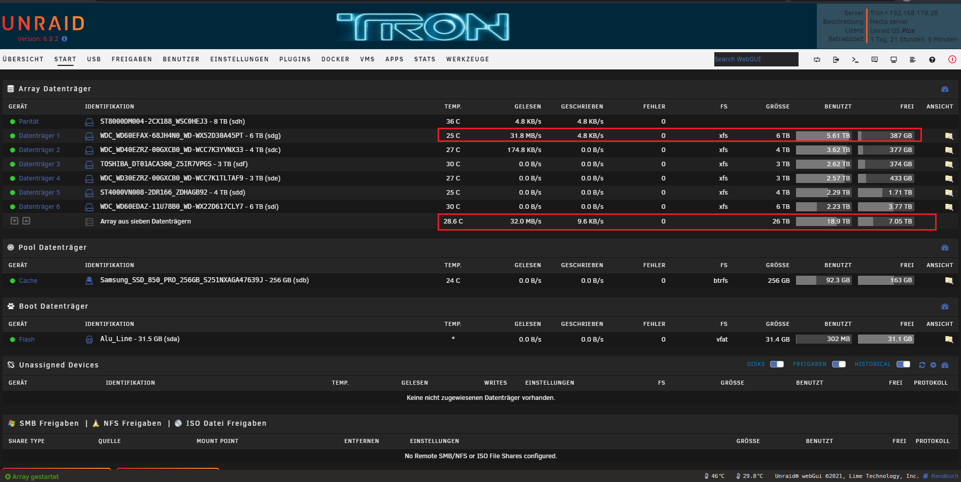This screenshot has height=482, width=961.
Task: Open the Flash device link
Action: [27, 340]
